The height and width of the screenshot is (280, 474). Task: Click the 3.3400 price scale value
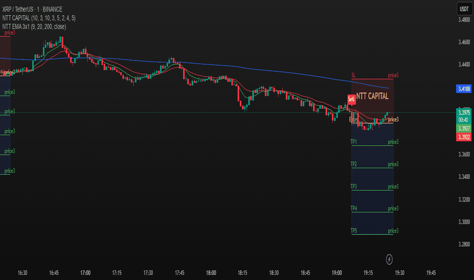click(464, 177)
